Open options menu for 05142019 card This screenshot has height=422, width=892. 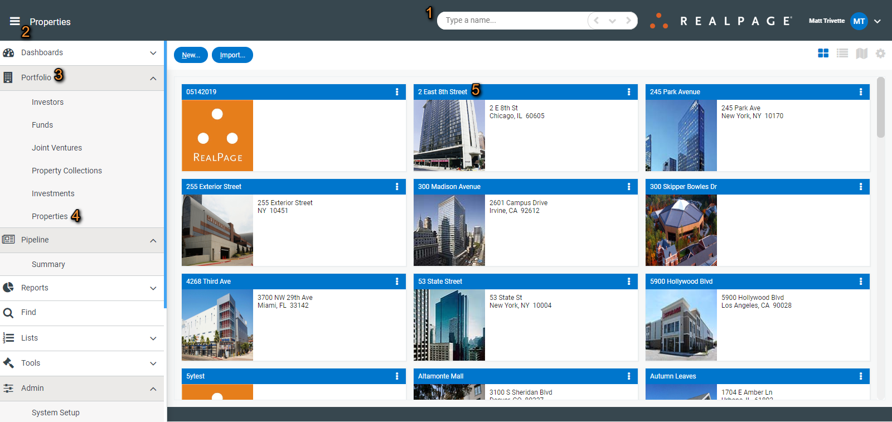[x=397, y=92]
